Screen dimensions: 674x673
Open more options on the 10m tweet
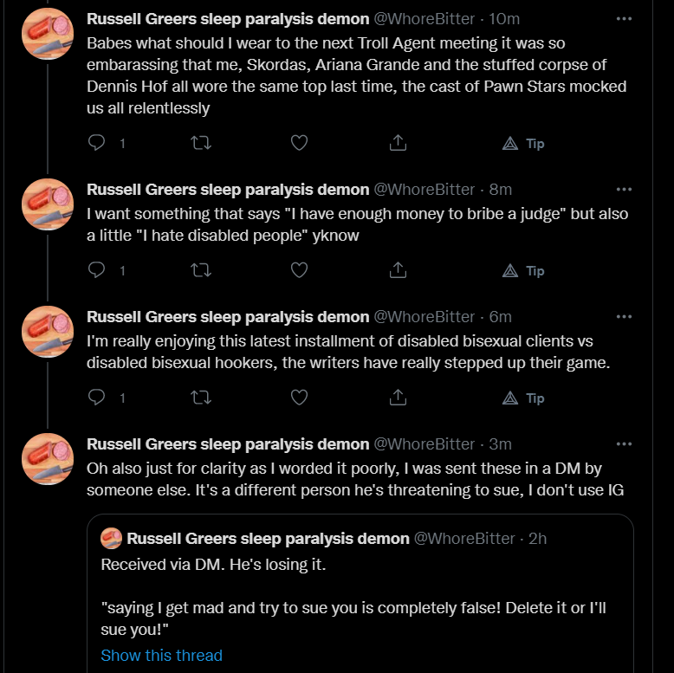point(624,19)
